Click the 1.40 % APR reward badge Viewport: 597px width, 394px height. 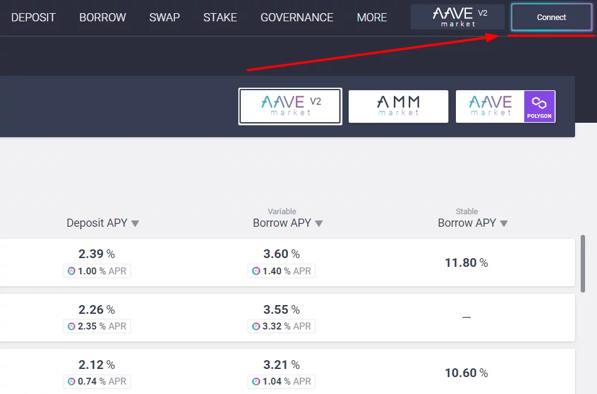pos(282,271)
